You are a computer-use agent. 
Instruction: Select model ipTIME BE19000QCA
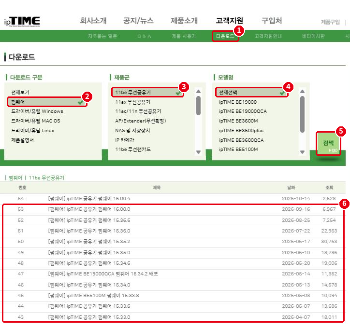[243, 111]
